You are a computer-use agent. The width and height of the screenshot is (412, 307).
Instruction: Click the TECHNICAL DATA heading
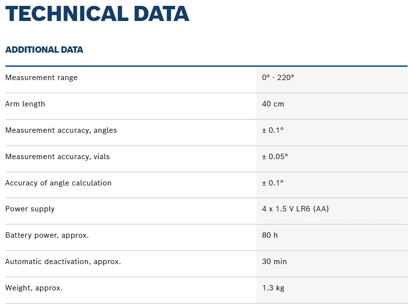pos(97,14)
